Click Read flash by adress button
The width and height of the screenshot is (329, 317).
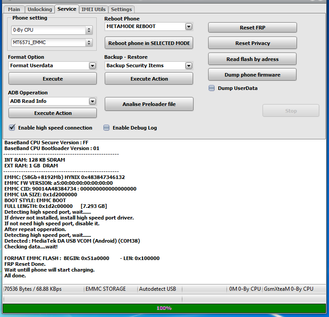(x=252, y=59)
